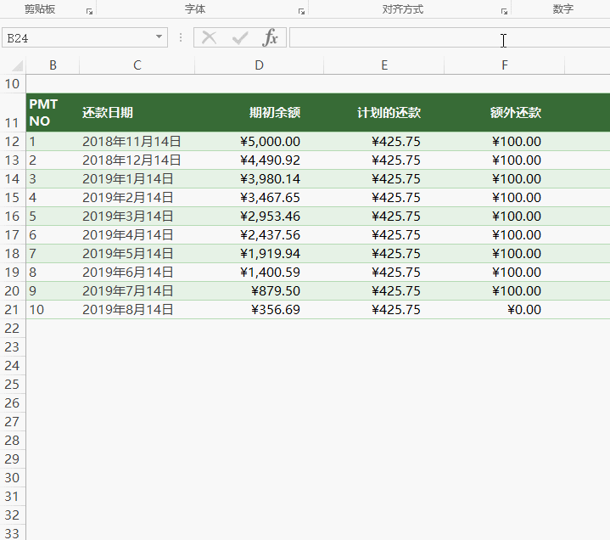Click the 额外还款 header cell

coord(505,113)
